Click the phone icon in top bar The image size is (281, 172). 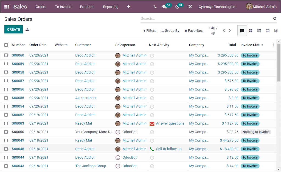[x=154, y=7]
